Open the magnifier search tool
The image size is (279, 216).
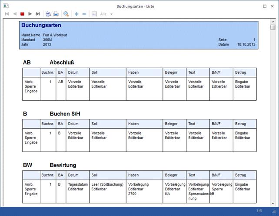point(66,14)
